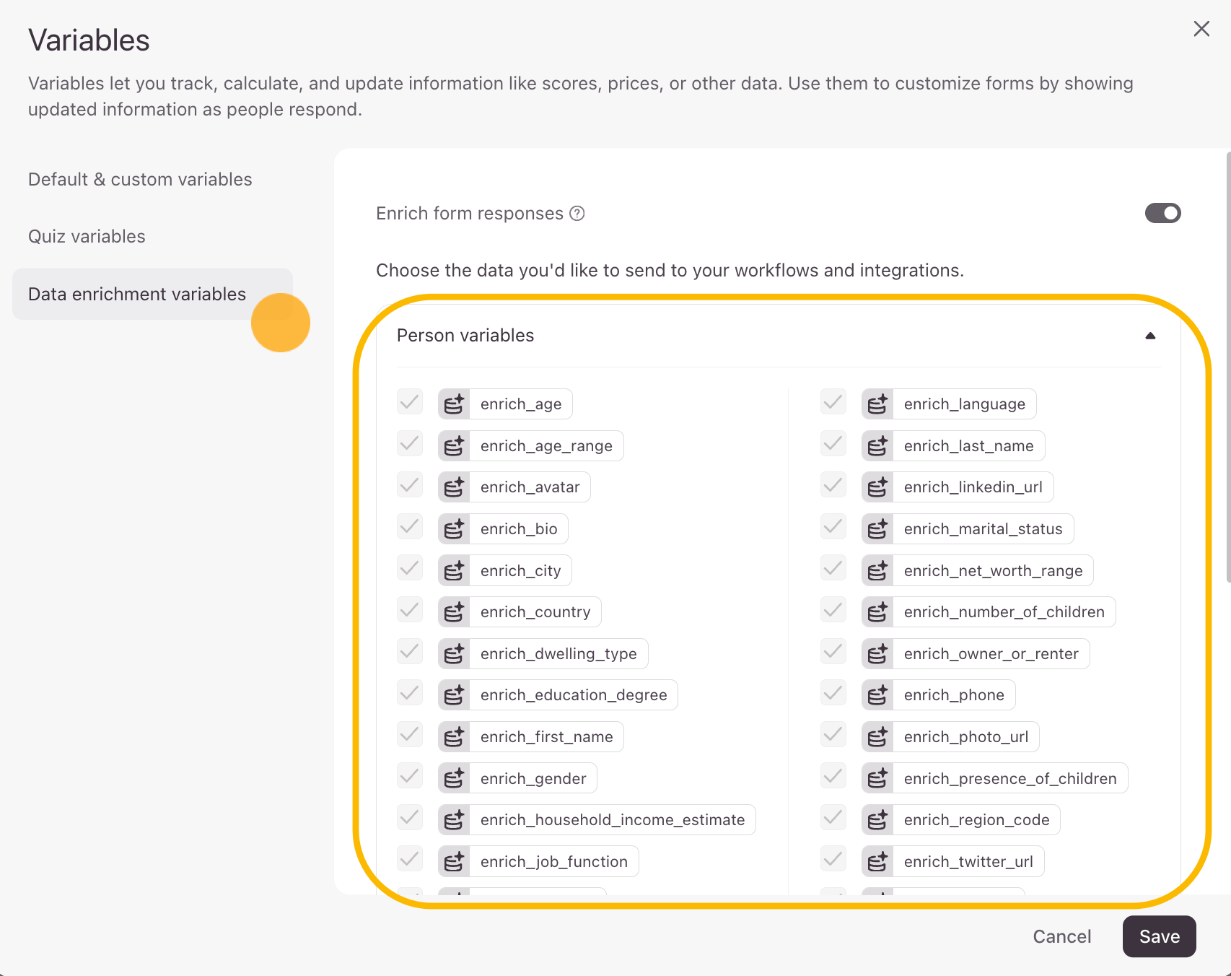Toggle the enrich_country checkbox
1231x976 pixels.
tap(410, 611)
